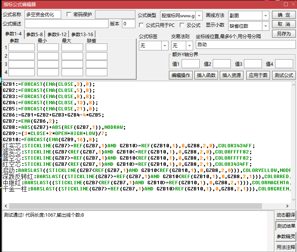This screenshot has width=297, height=252.
Task: Click parameter row 1 最小 field
Action: pos(48,47)
